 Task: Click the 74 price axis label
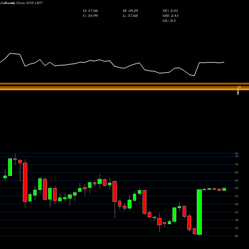click(x=237, y=164)
